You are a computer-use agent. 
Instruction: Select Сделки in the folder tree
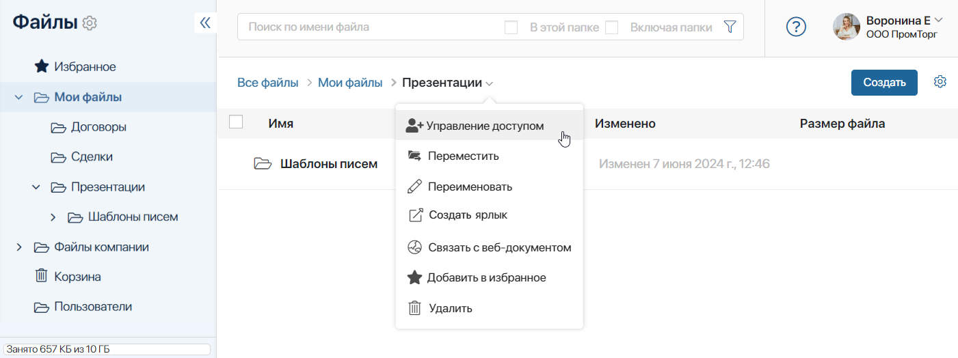click(x=92, y=157)
